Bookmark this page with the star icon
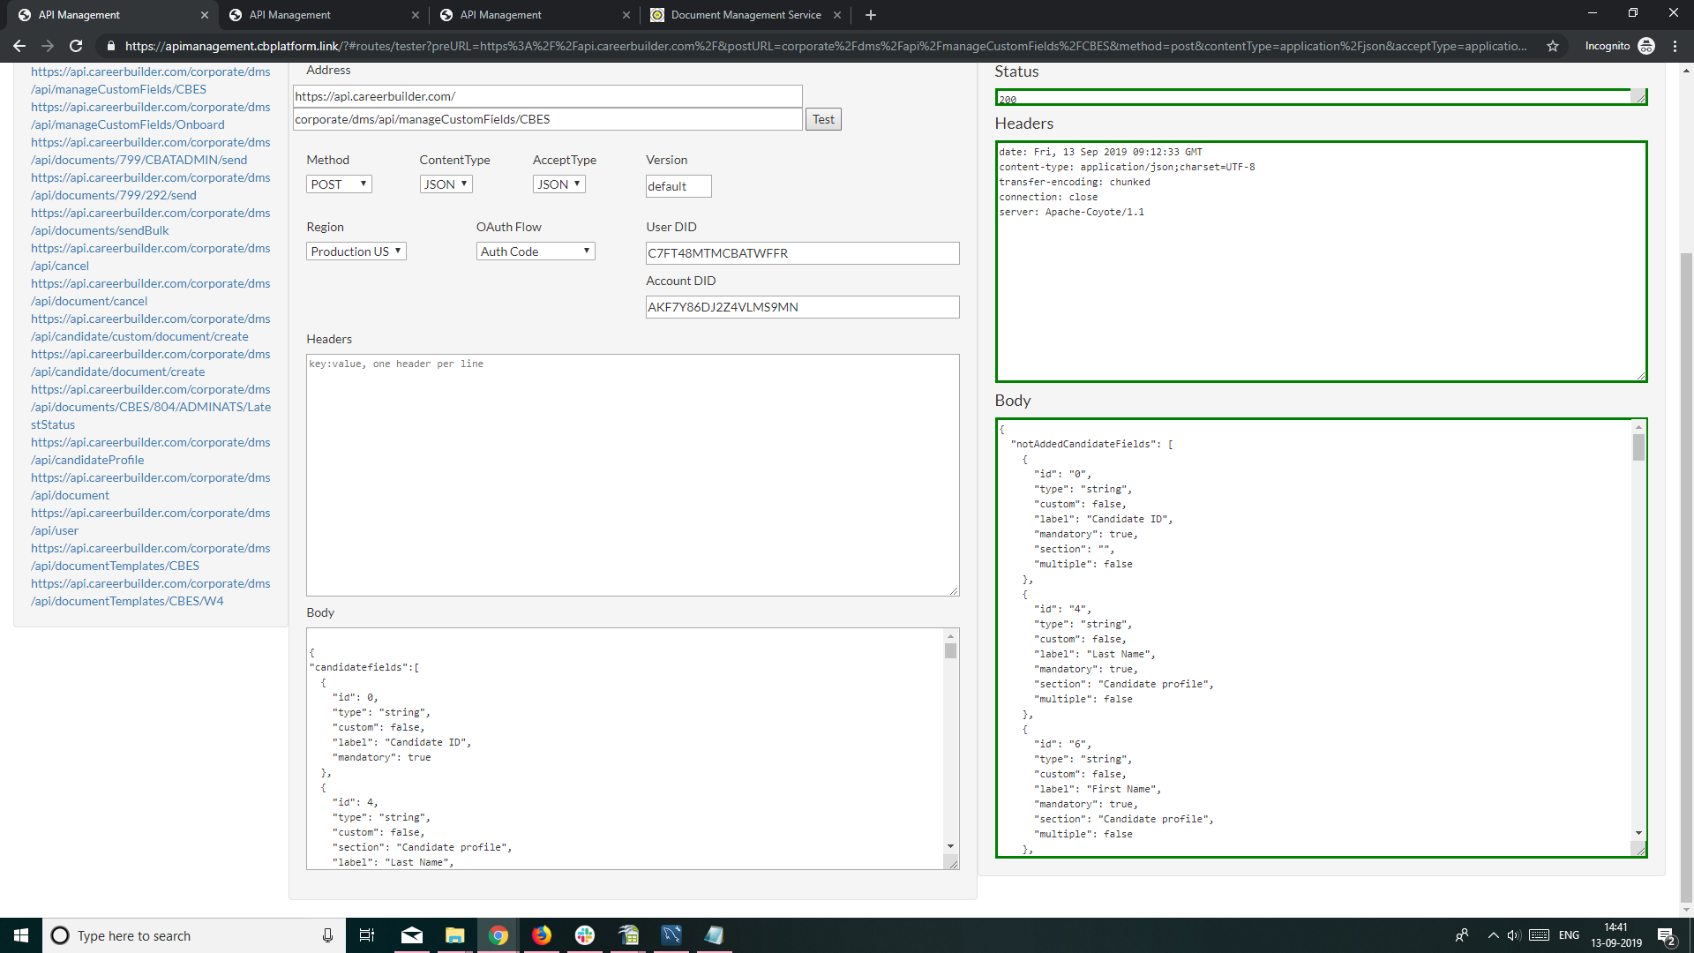The height and width of the screenshot is (953, 1694). (x=1553, y=46)
